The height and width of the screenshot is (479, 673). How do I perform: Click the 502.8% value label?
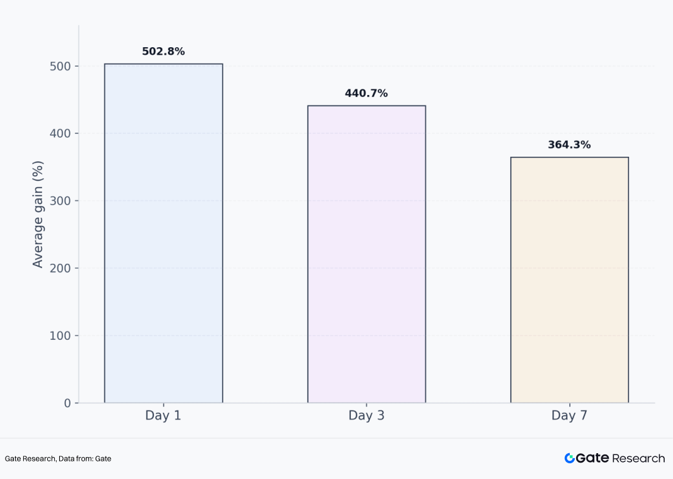[164, 52]
